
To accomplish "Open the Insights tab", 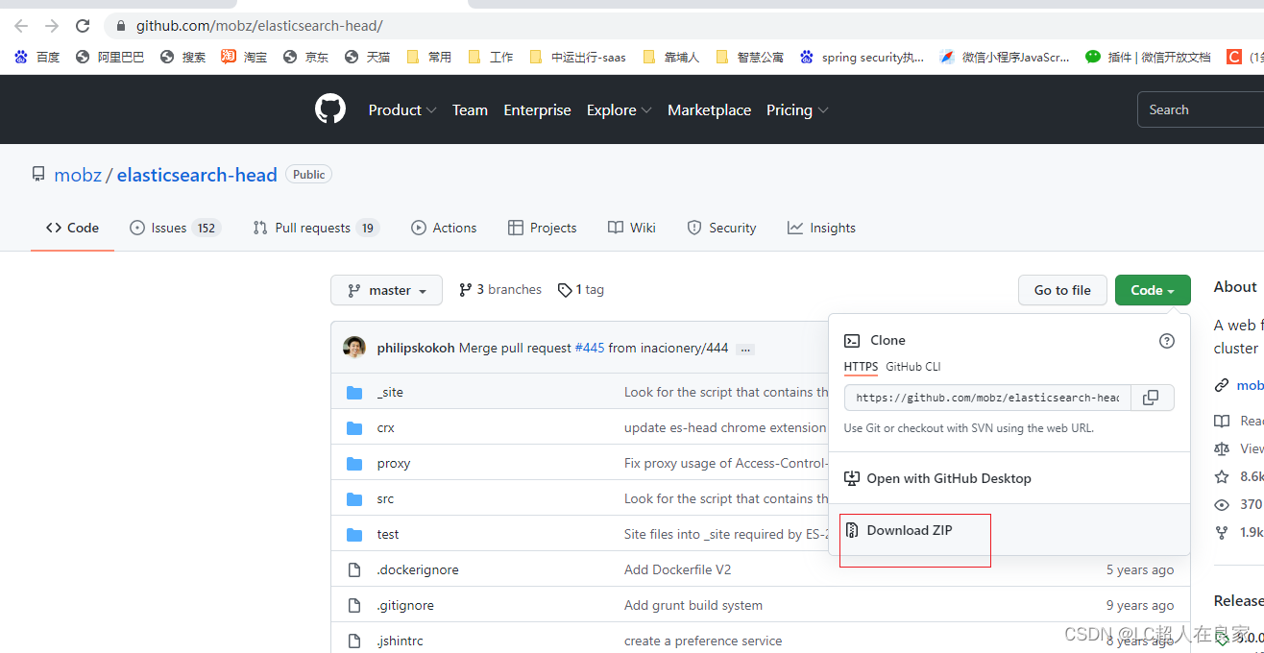I will click(x=821, y=228).
